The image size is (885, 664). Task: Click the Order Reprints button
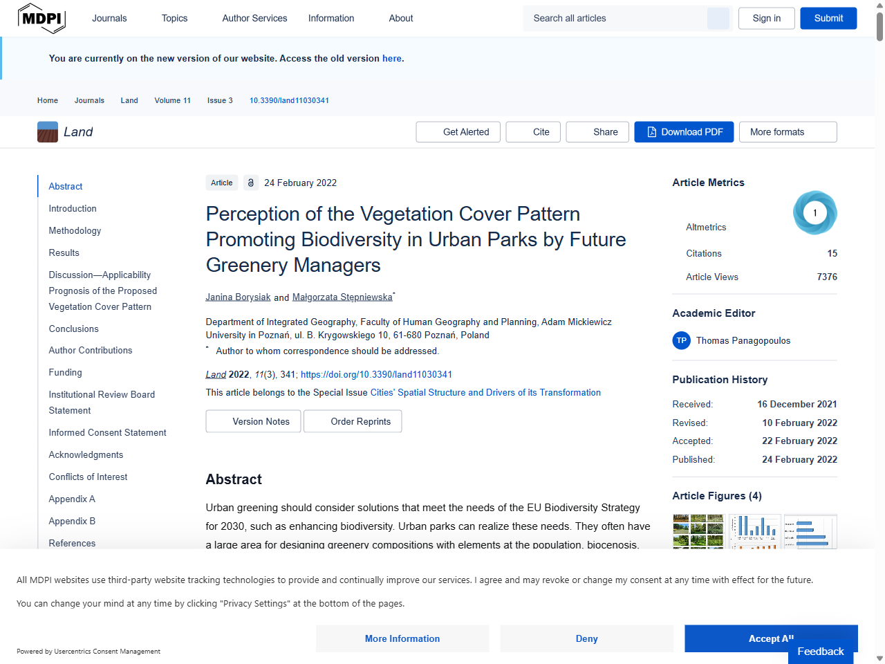click(353, 421)
